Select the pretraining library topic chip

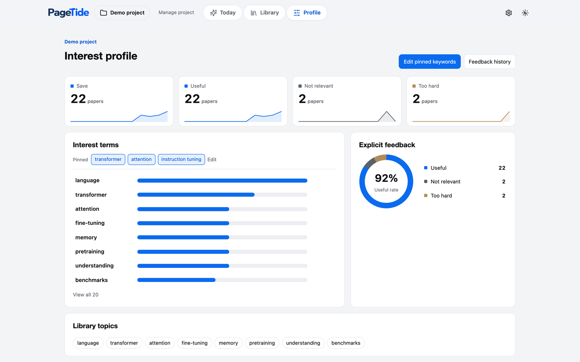pos(262,343)
